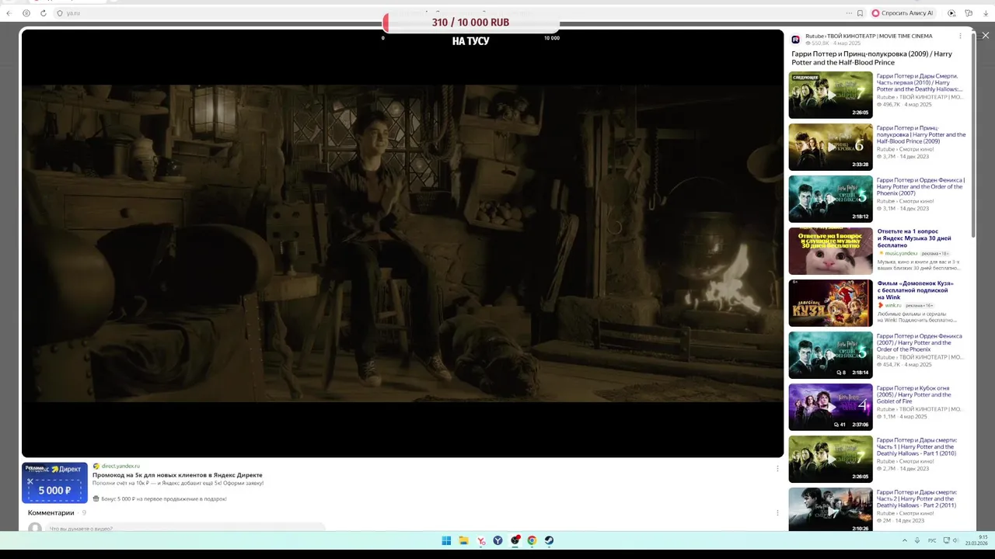The width and height of the screenshot is (995, 559).
Task: Open Deathly Hallows Part 2 (2011) thumbnail
Action: point(830,509)
